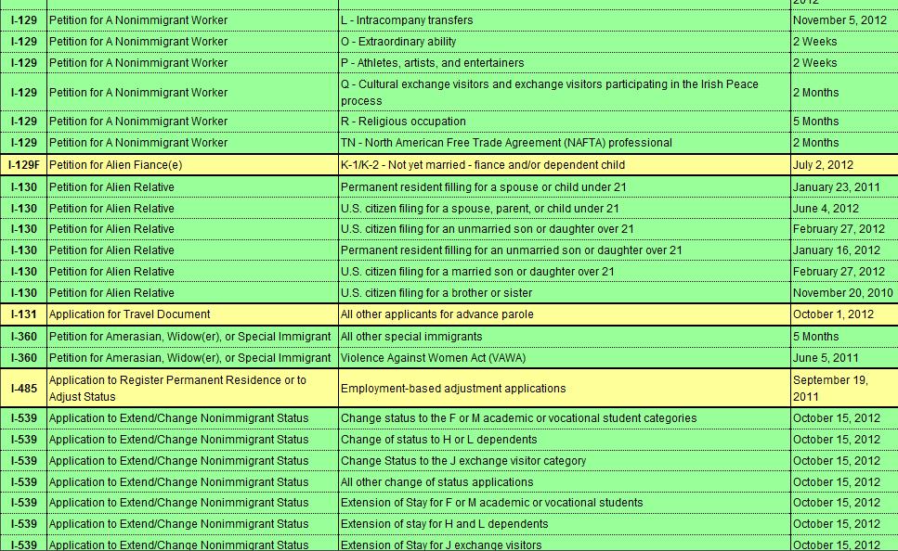Select 'All other special immigrants' cell

click(564, 337)
